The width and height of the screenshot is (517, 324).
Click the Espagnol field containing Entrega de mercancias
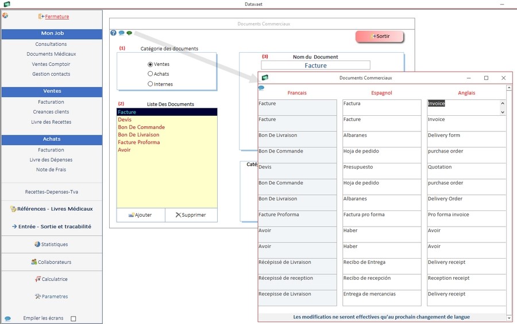click(x=382, y=298)
